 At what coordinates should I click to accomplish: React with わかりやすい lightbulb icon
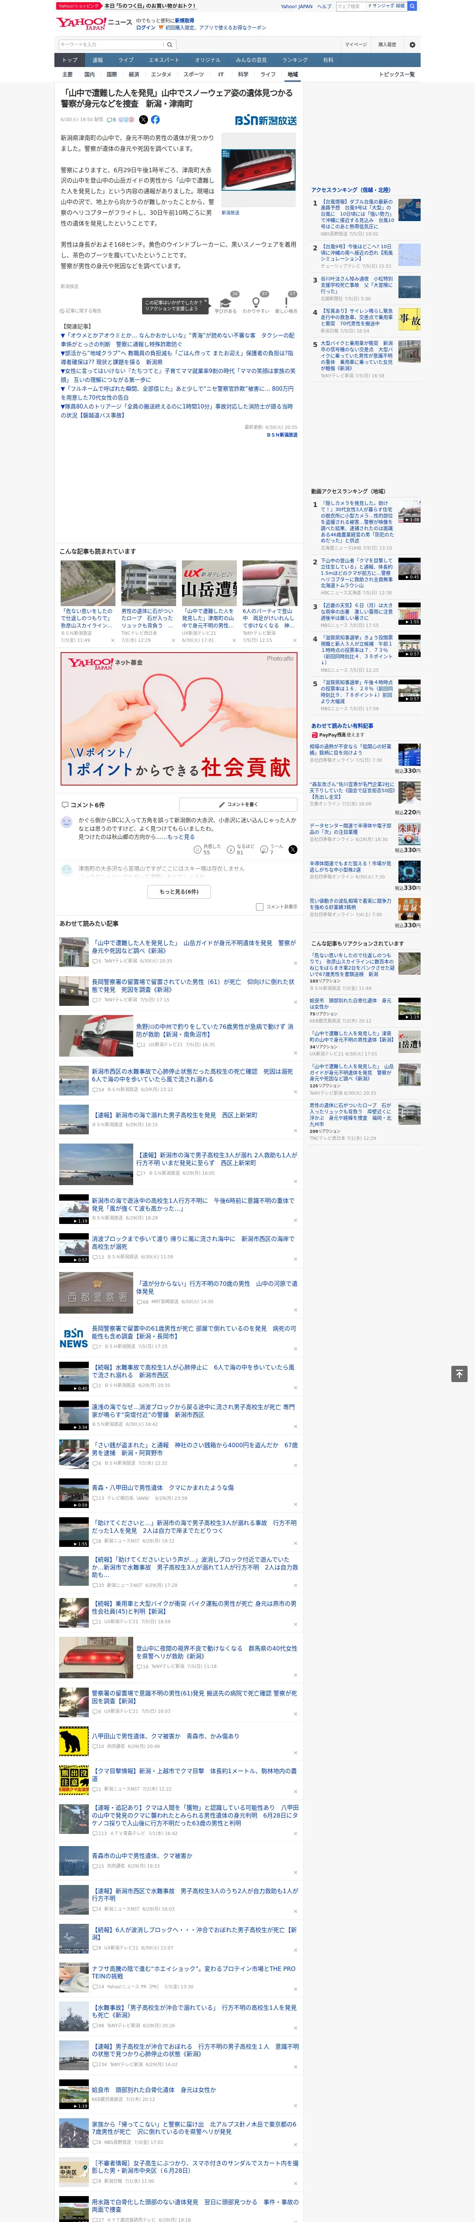coord(255,303)
